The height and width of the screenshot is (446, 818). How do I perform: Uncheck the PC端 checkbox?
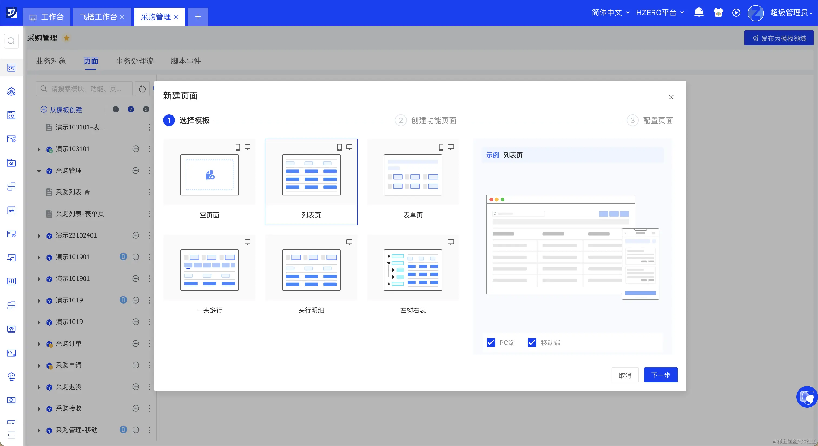coord(491,342)
